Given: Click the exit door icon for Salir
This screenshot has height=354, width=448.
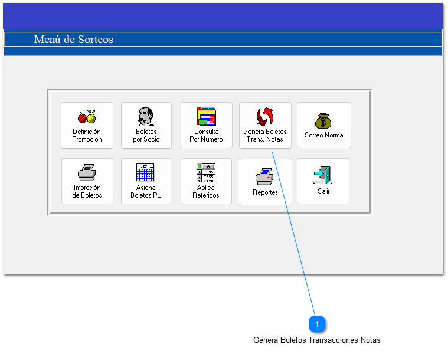Looking at the screenshot, I should point(323,175).
